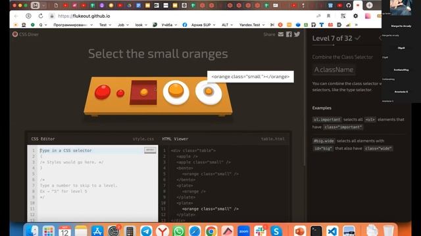421x236 pixels.
Task: Click the small orange in the bento box
Action: 144,92
